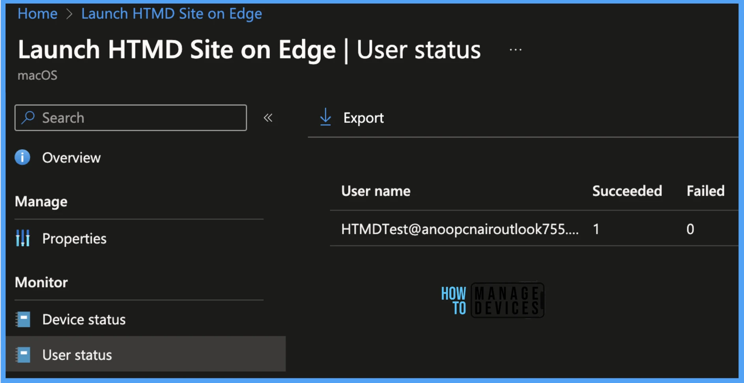Click the magnifier search icon
This screenshot has height=383, width=744.
click(28, 117)
